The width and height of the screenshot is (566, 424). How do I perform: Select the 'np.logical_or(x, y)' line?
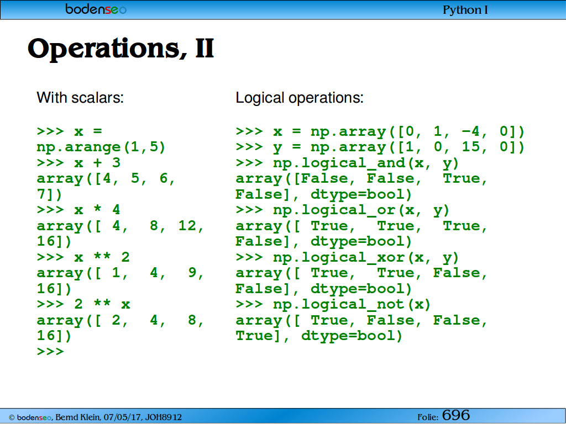click(342, 210)
